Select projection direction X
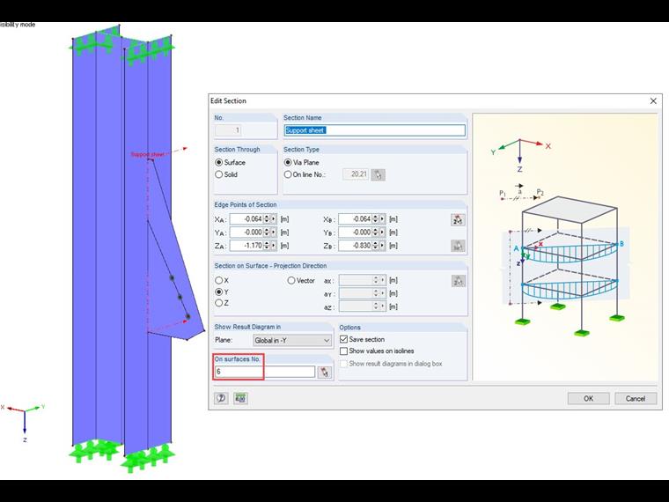The width and height of the screenshot is (669, 502). (x=219, y=280)
